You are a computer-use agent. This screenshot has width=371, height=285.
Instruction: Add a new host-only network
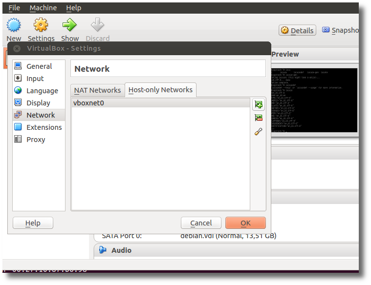point(259,104)
